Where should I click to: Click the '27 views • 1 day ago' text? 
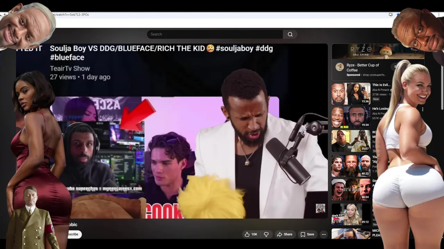(80, 77)
